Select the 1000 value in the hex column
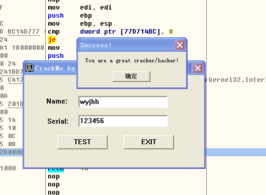 8,168
